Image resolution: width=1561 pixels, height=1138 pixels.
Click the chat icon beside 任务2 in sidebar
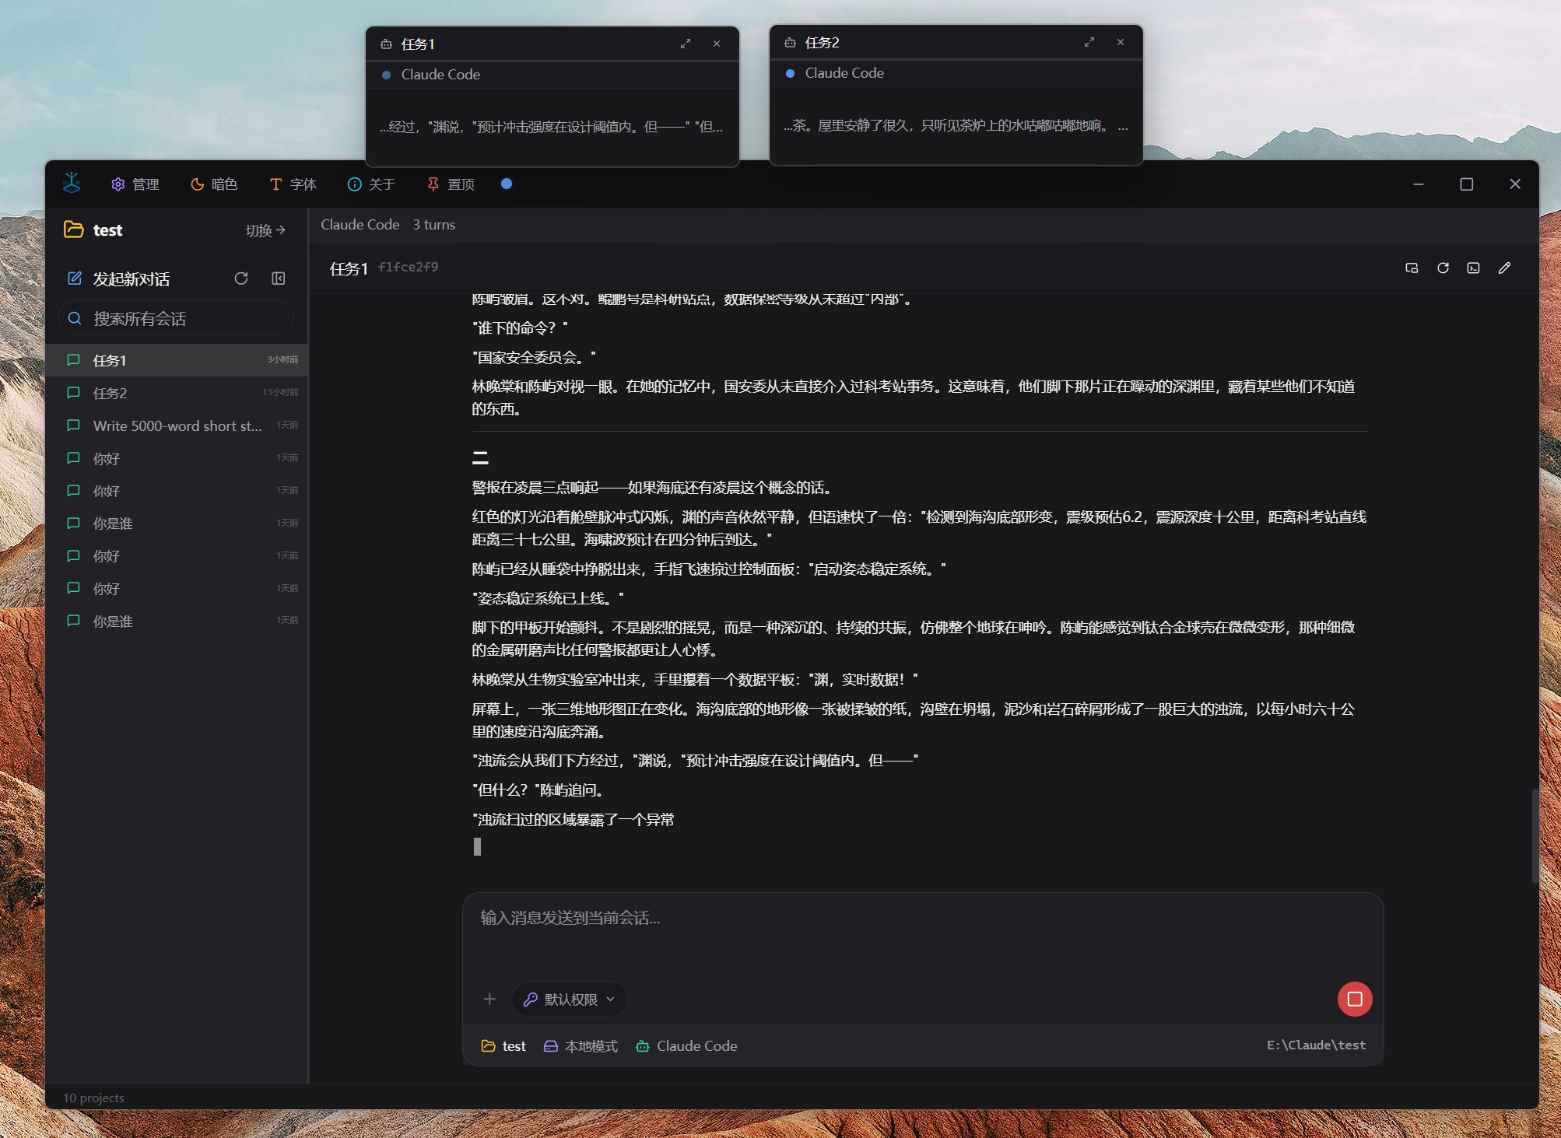click(x=74, y=393)
